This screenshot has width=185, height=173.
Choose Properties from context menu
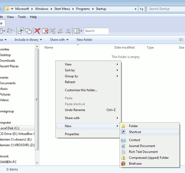click(88, 134)
